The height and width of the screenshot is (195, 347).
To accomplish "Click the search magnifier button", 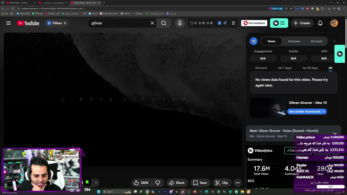I will pos(164,23).
